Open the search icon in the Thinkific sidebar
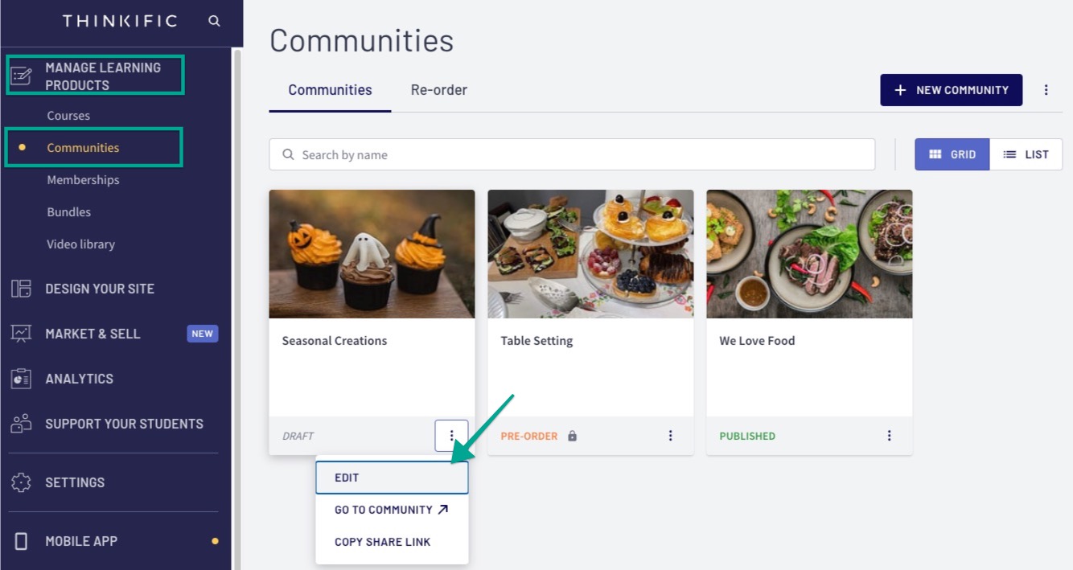This screenshot has width=1073, height=570. (x=214, y=21)
